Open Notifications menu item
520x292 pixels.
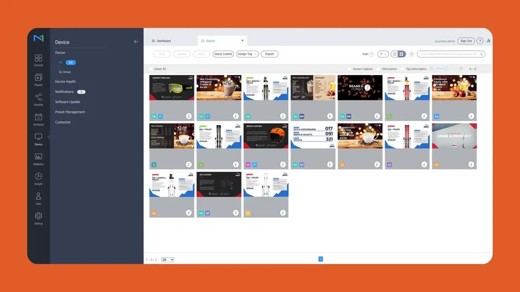click(64, 92)
